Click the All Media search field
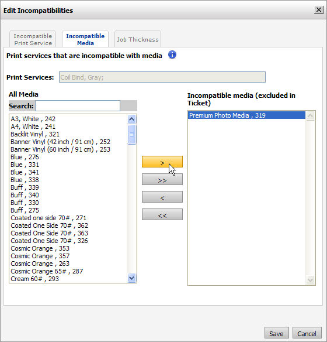Viewport: 327px width, 342px height. 78,106
